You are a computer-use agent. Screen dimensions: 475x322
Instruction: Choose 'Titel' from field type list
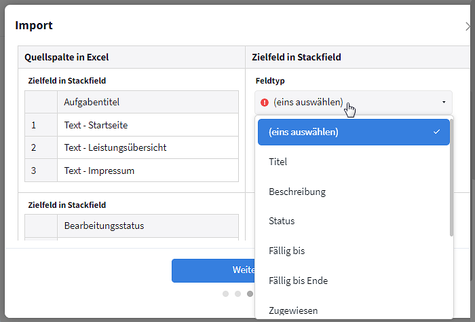click(278, 162)
